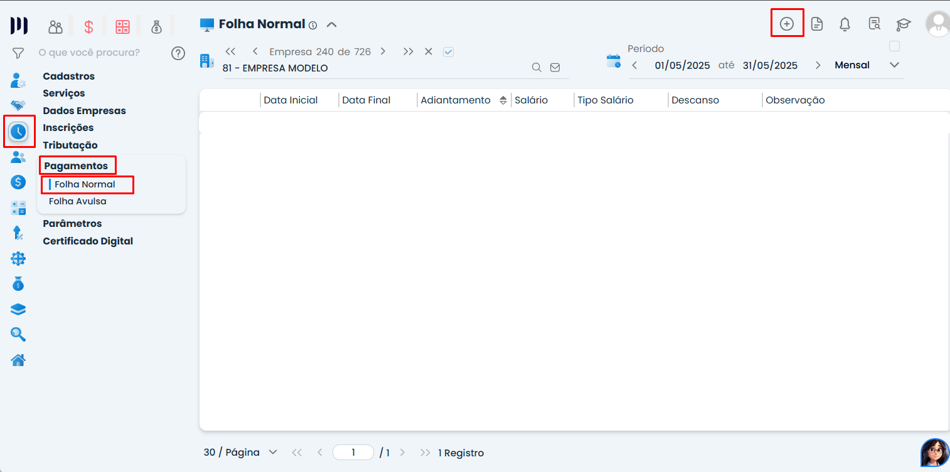Click the red dollar sign top icon
The width and height of the screenshot is (950, 472).
[x=88, y=26]
